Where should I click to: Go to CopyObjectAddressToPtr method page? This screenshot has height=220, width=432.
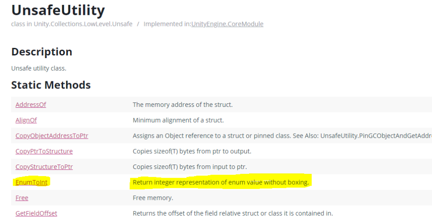point(52,135)
